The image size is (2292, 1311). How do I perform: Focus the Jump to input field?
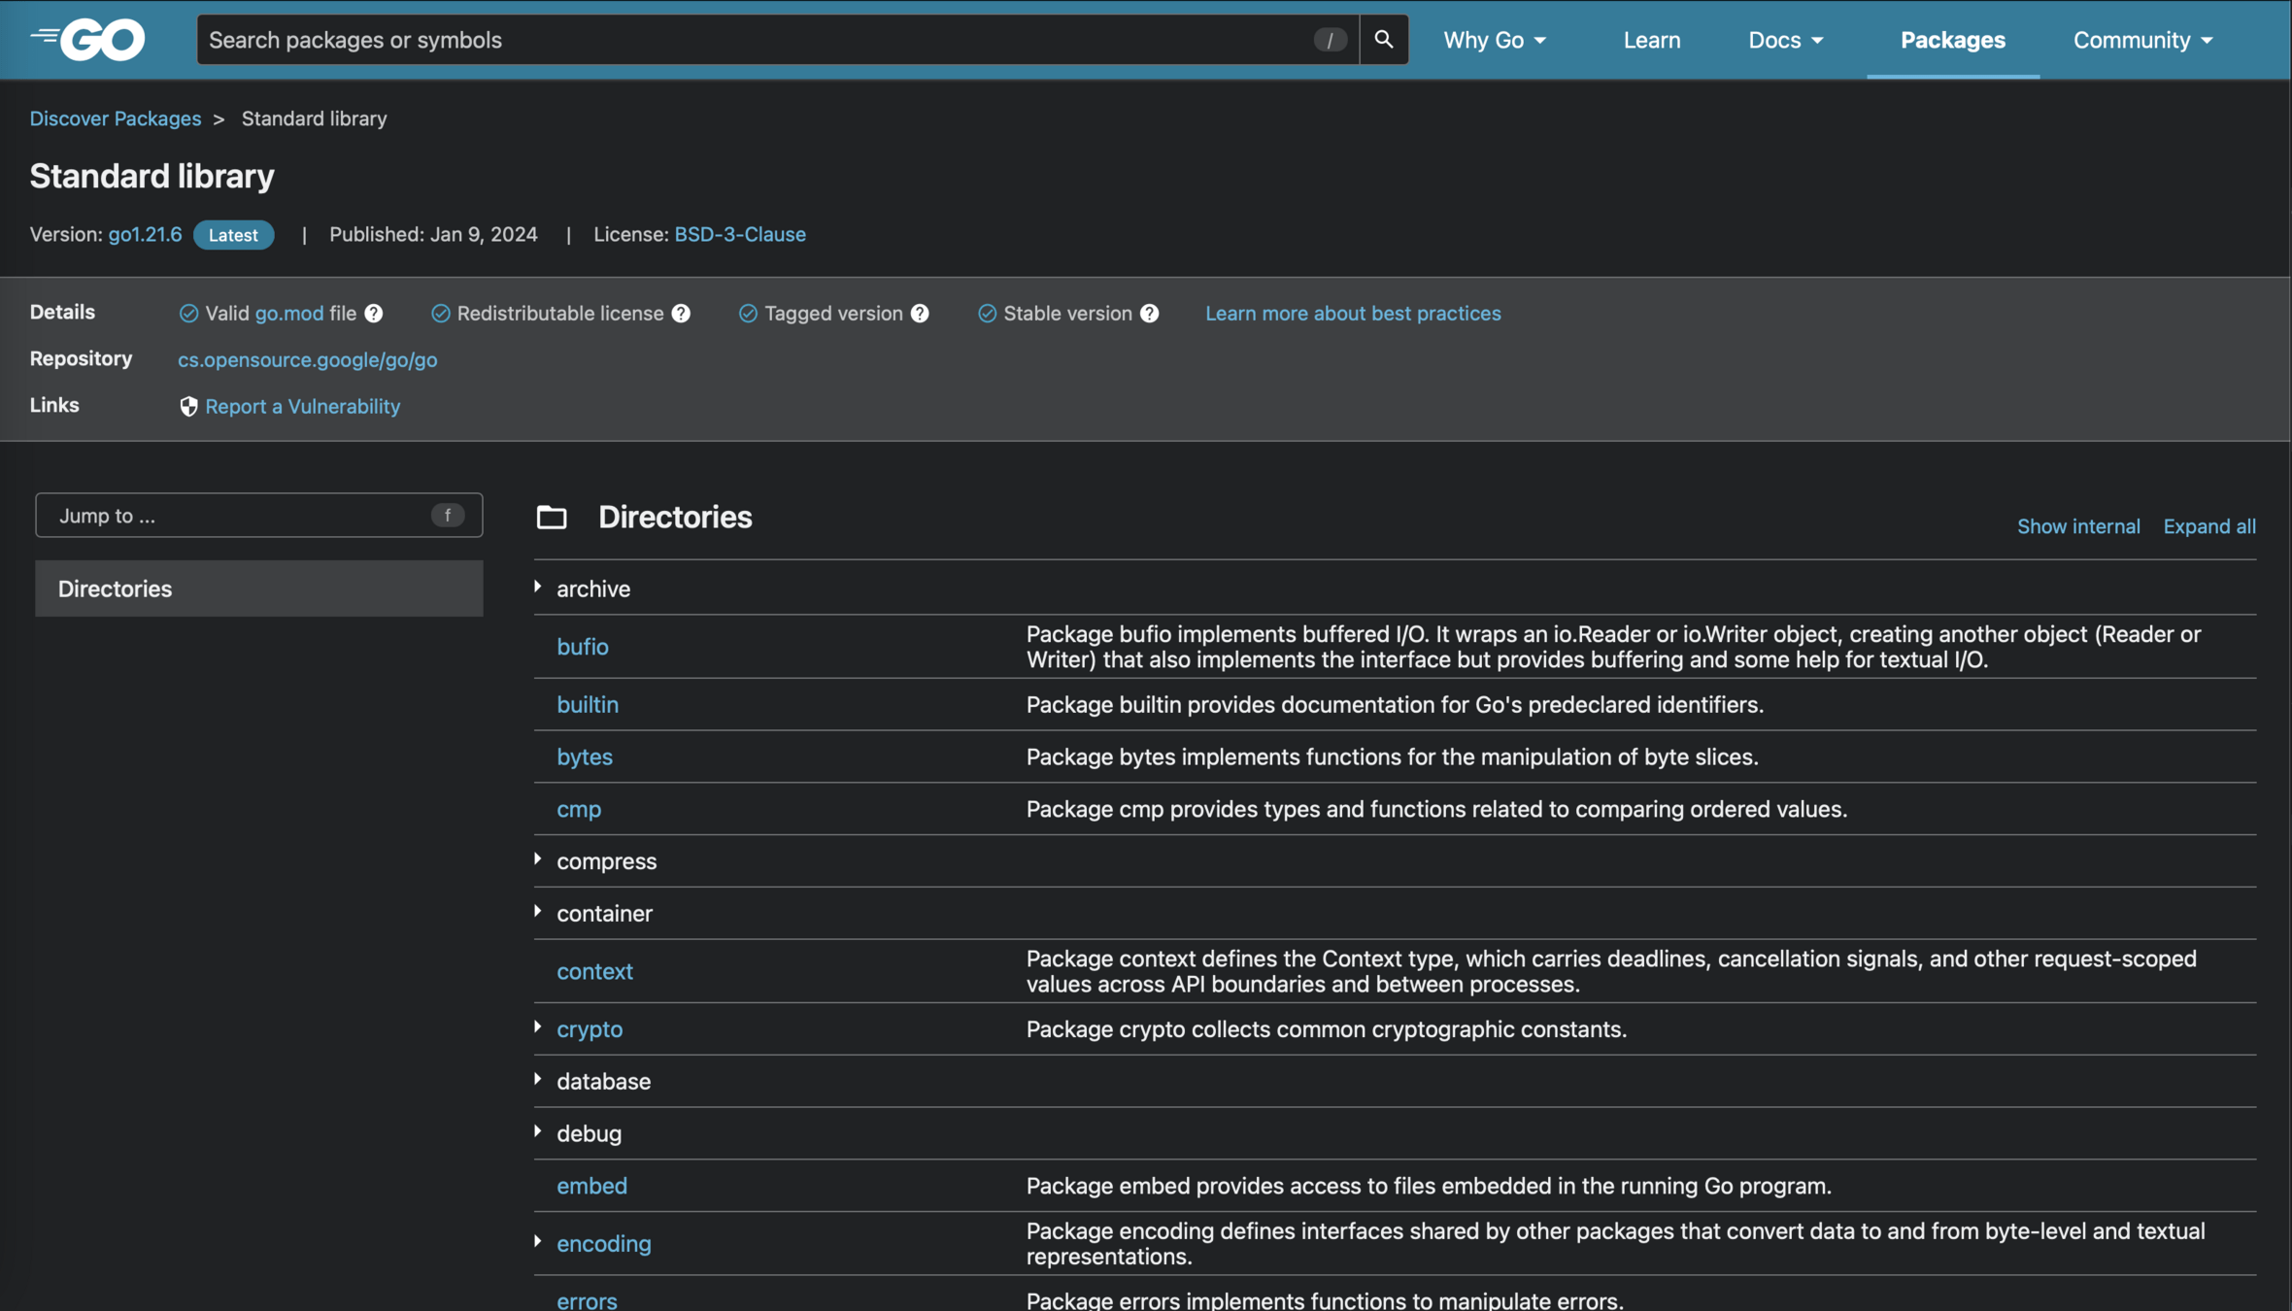(243, 515)
